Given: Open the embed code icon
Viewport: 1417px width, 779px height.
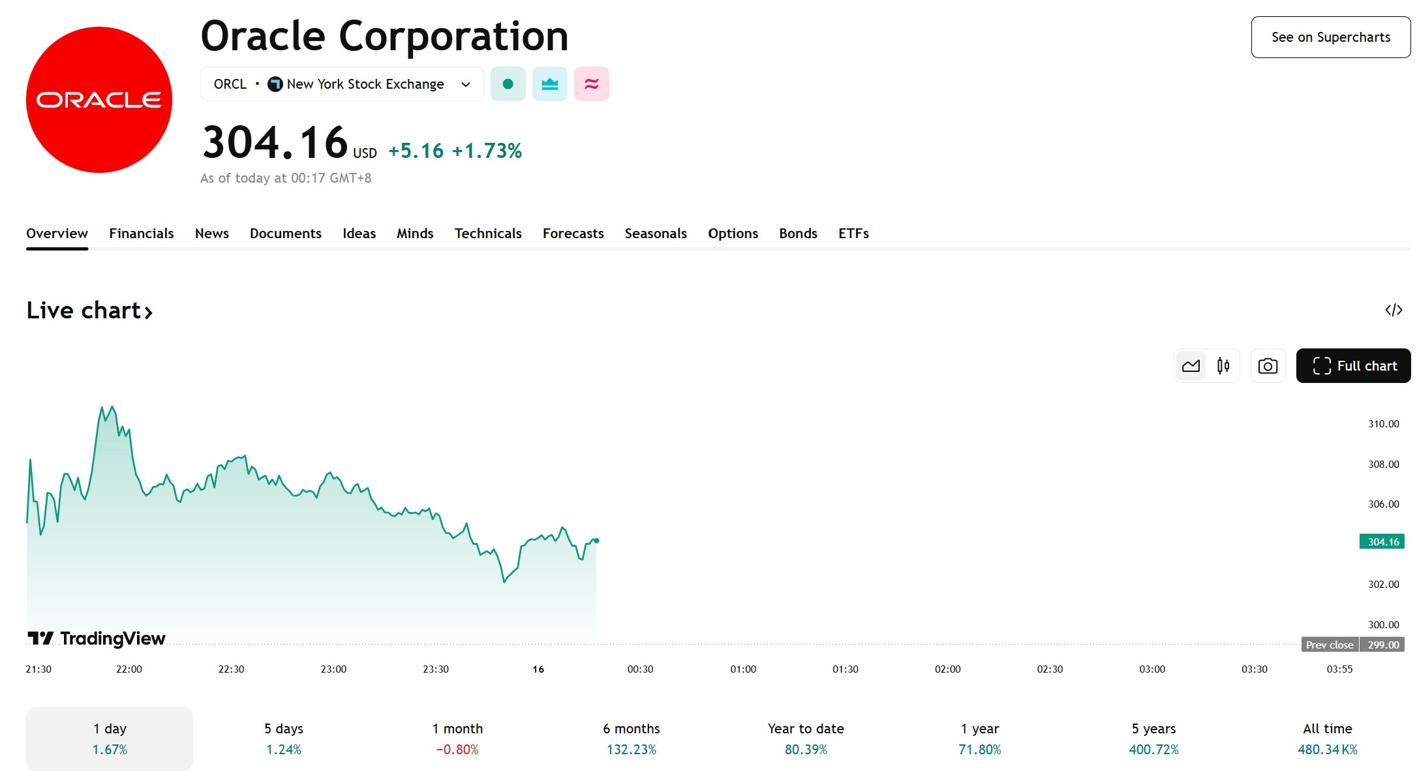Looking at the screenshot, I should point(1394,310).
